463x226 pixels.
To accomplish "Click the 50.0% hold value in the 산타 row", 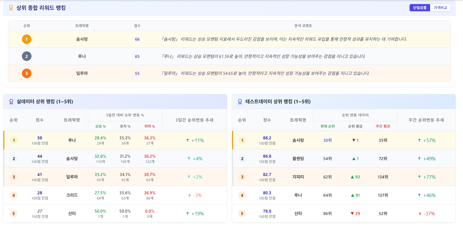I will coord(125,211).
